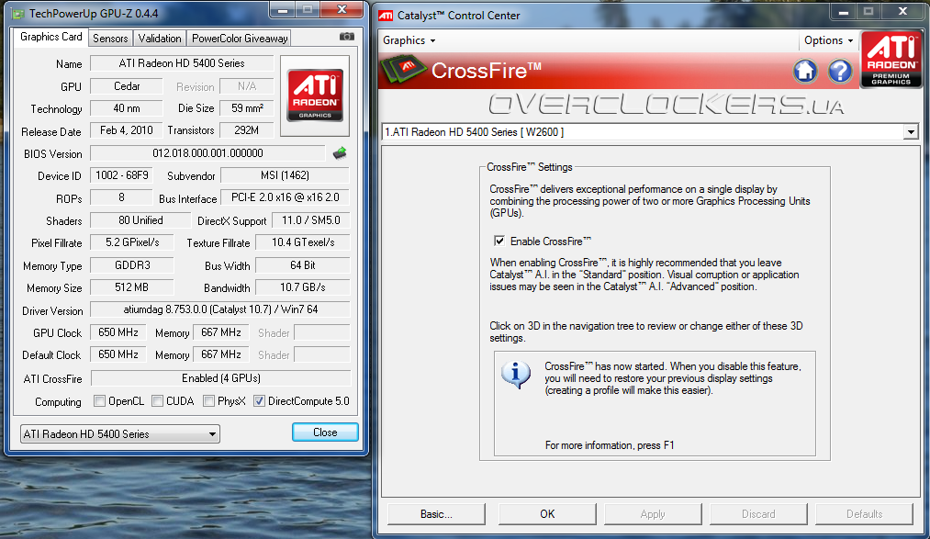Click the blue information bubble icon

pyautogui.click(x=516, y=375)
